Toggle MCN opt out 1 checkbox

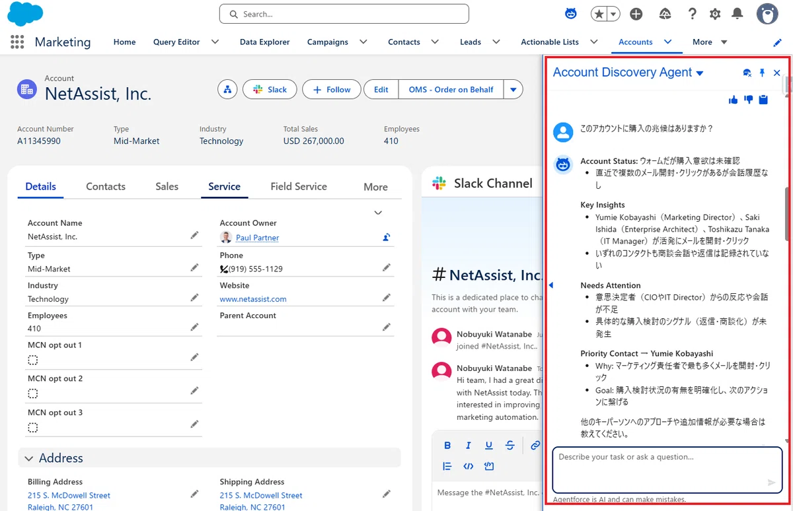click(32, 360)
